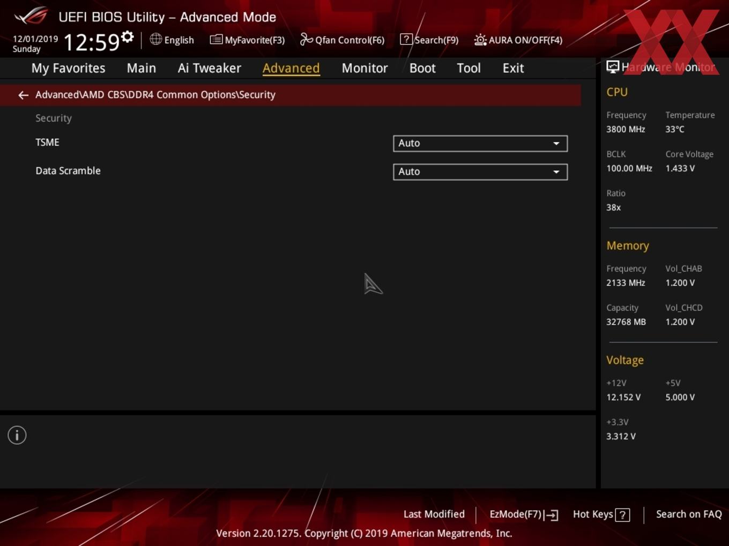Click the breadcrumb path text
The height and width of the screenshot is (546, 729).
pos(155,95)
